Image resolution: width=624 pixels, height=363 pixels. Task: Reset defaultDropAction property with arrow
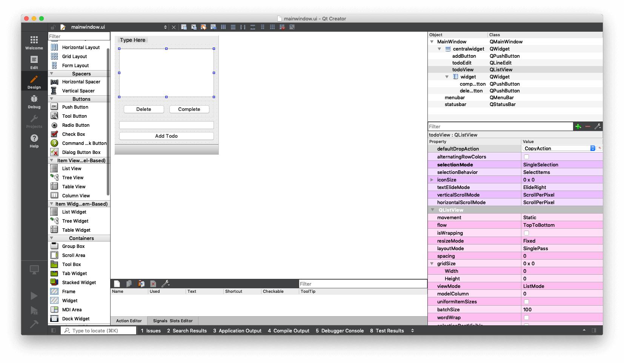(599, 148)
